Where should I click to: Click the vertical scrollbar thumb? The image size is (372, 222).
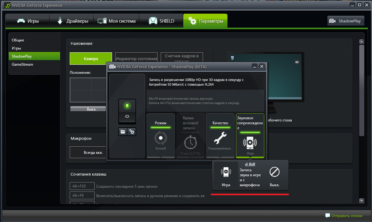[361, 90]
